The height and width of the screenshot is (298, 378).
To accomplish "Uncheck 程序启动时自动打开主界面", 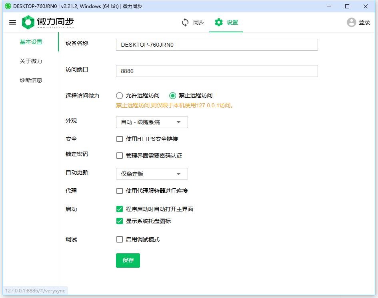I will (x=119, y=209).
